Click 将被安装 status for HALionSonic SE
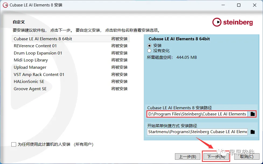 120,82
